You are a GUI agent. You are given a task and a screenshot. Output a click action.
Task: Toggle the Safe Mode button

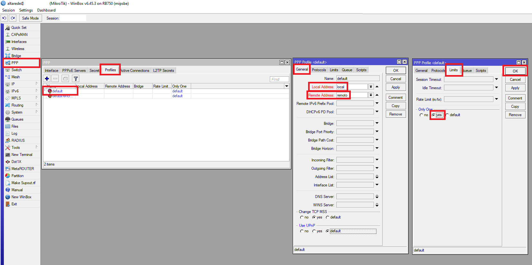[x=31, y=18]
